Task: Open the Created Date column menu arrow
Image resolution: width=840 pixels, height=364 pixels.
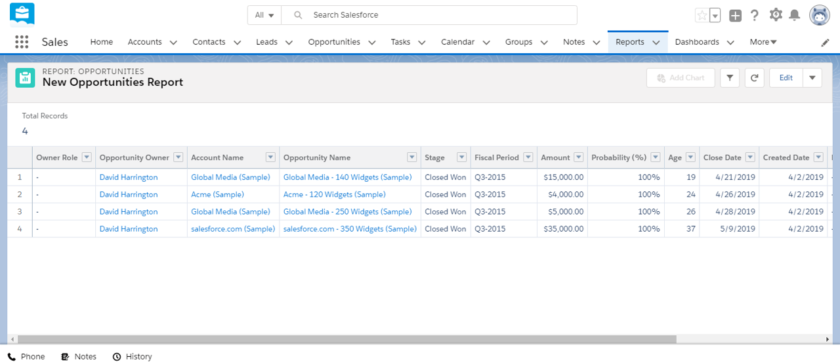Action: (x=818, y=157)
